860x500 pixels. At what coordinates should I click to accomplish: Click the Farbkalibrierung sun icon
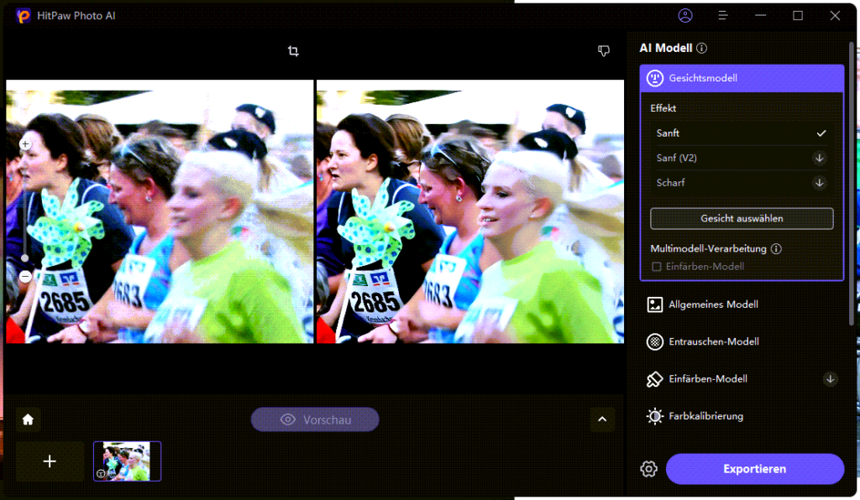tap(655, 416)
